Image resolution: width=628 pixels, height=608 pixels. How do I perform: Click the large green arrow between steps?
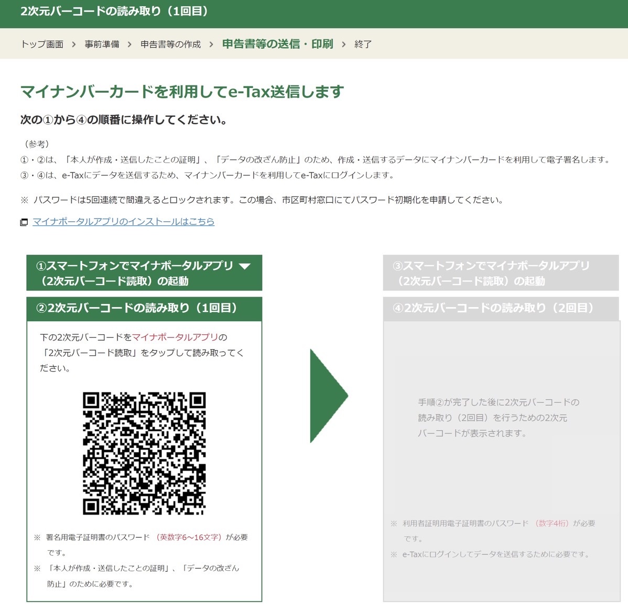(329, 396)
